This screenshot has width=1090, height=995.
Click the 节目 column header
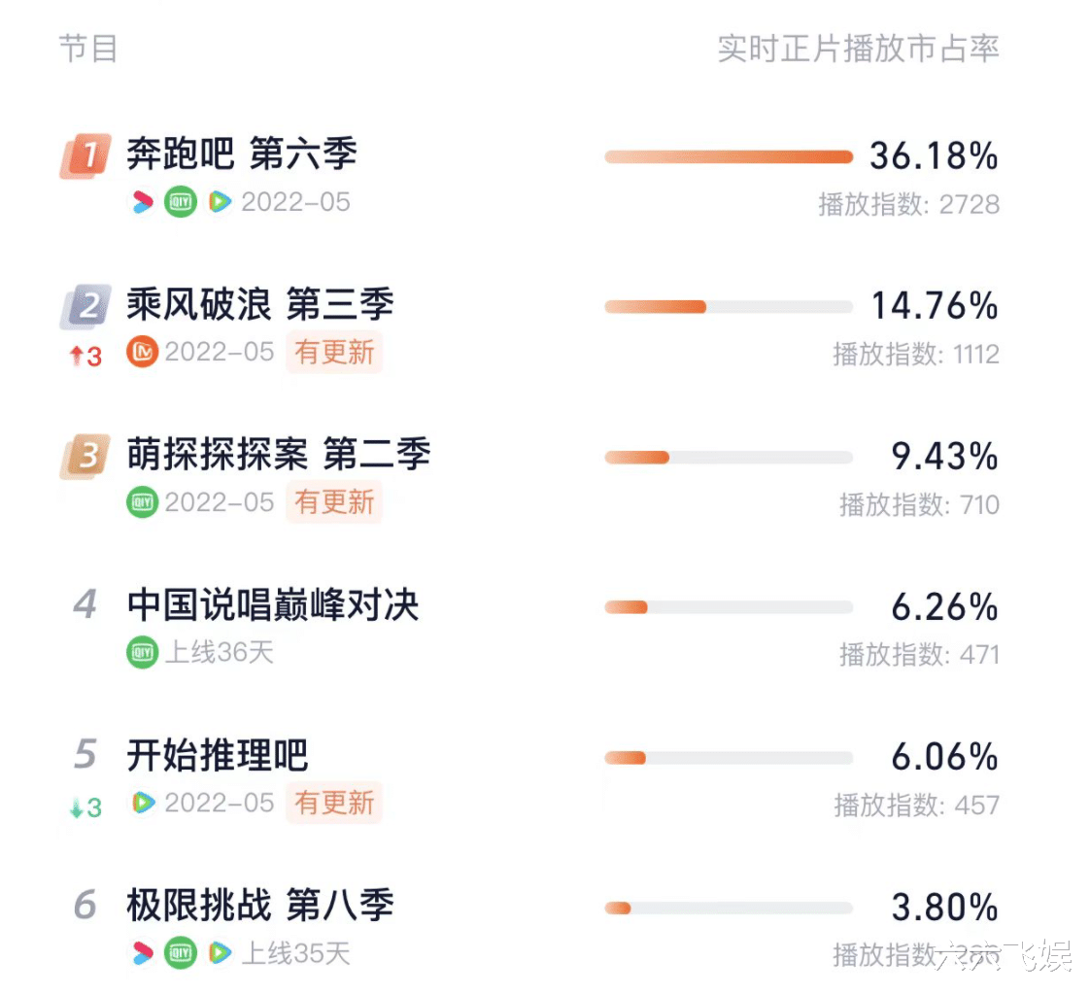pos(88,49)
